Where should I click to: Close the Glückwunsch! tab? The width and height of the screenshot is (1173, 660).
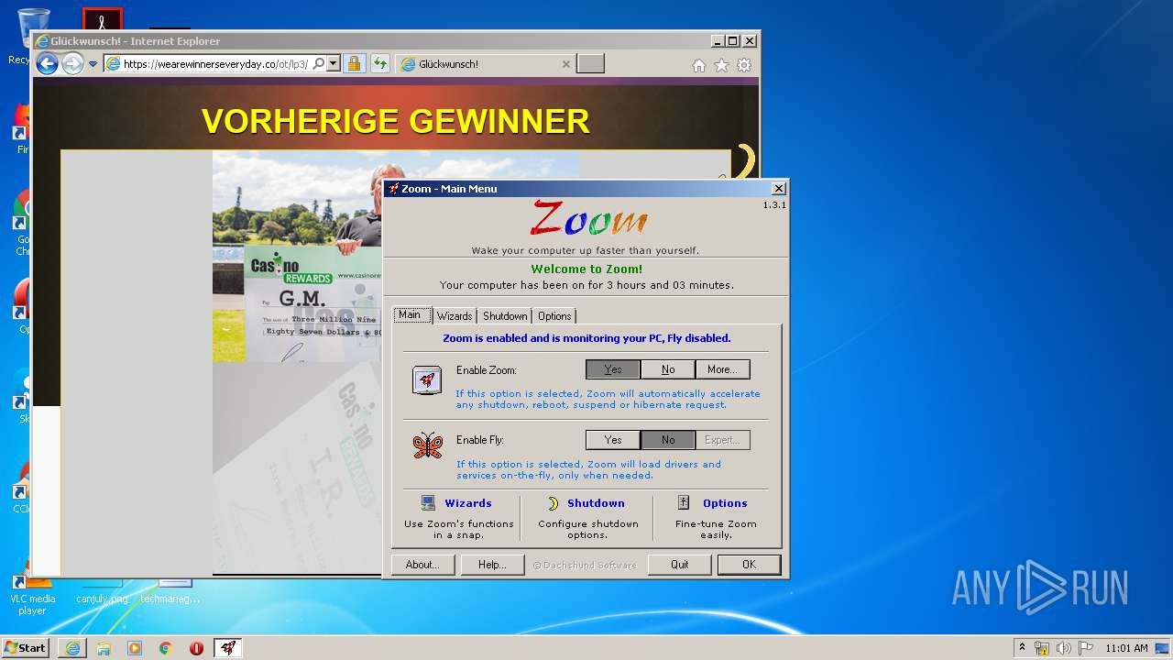pyautogui.click(x=565, y=64)
